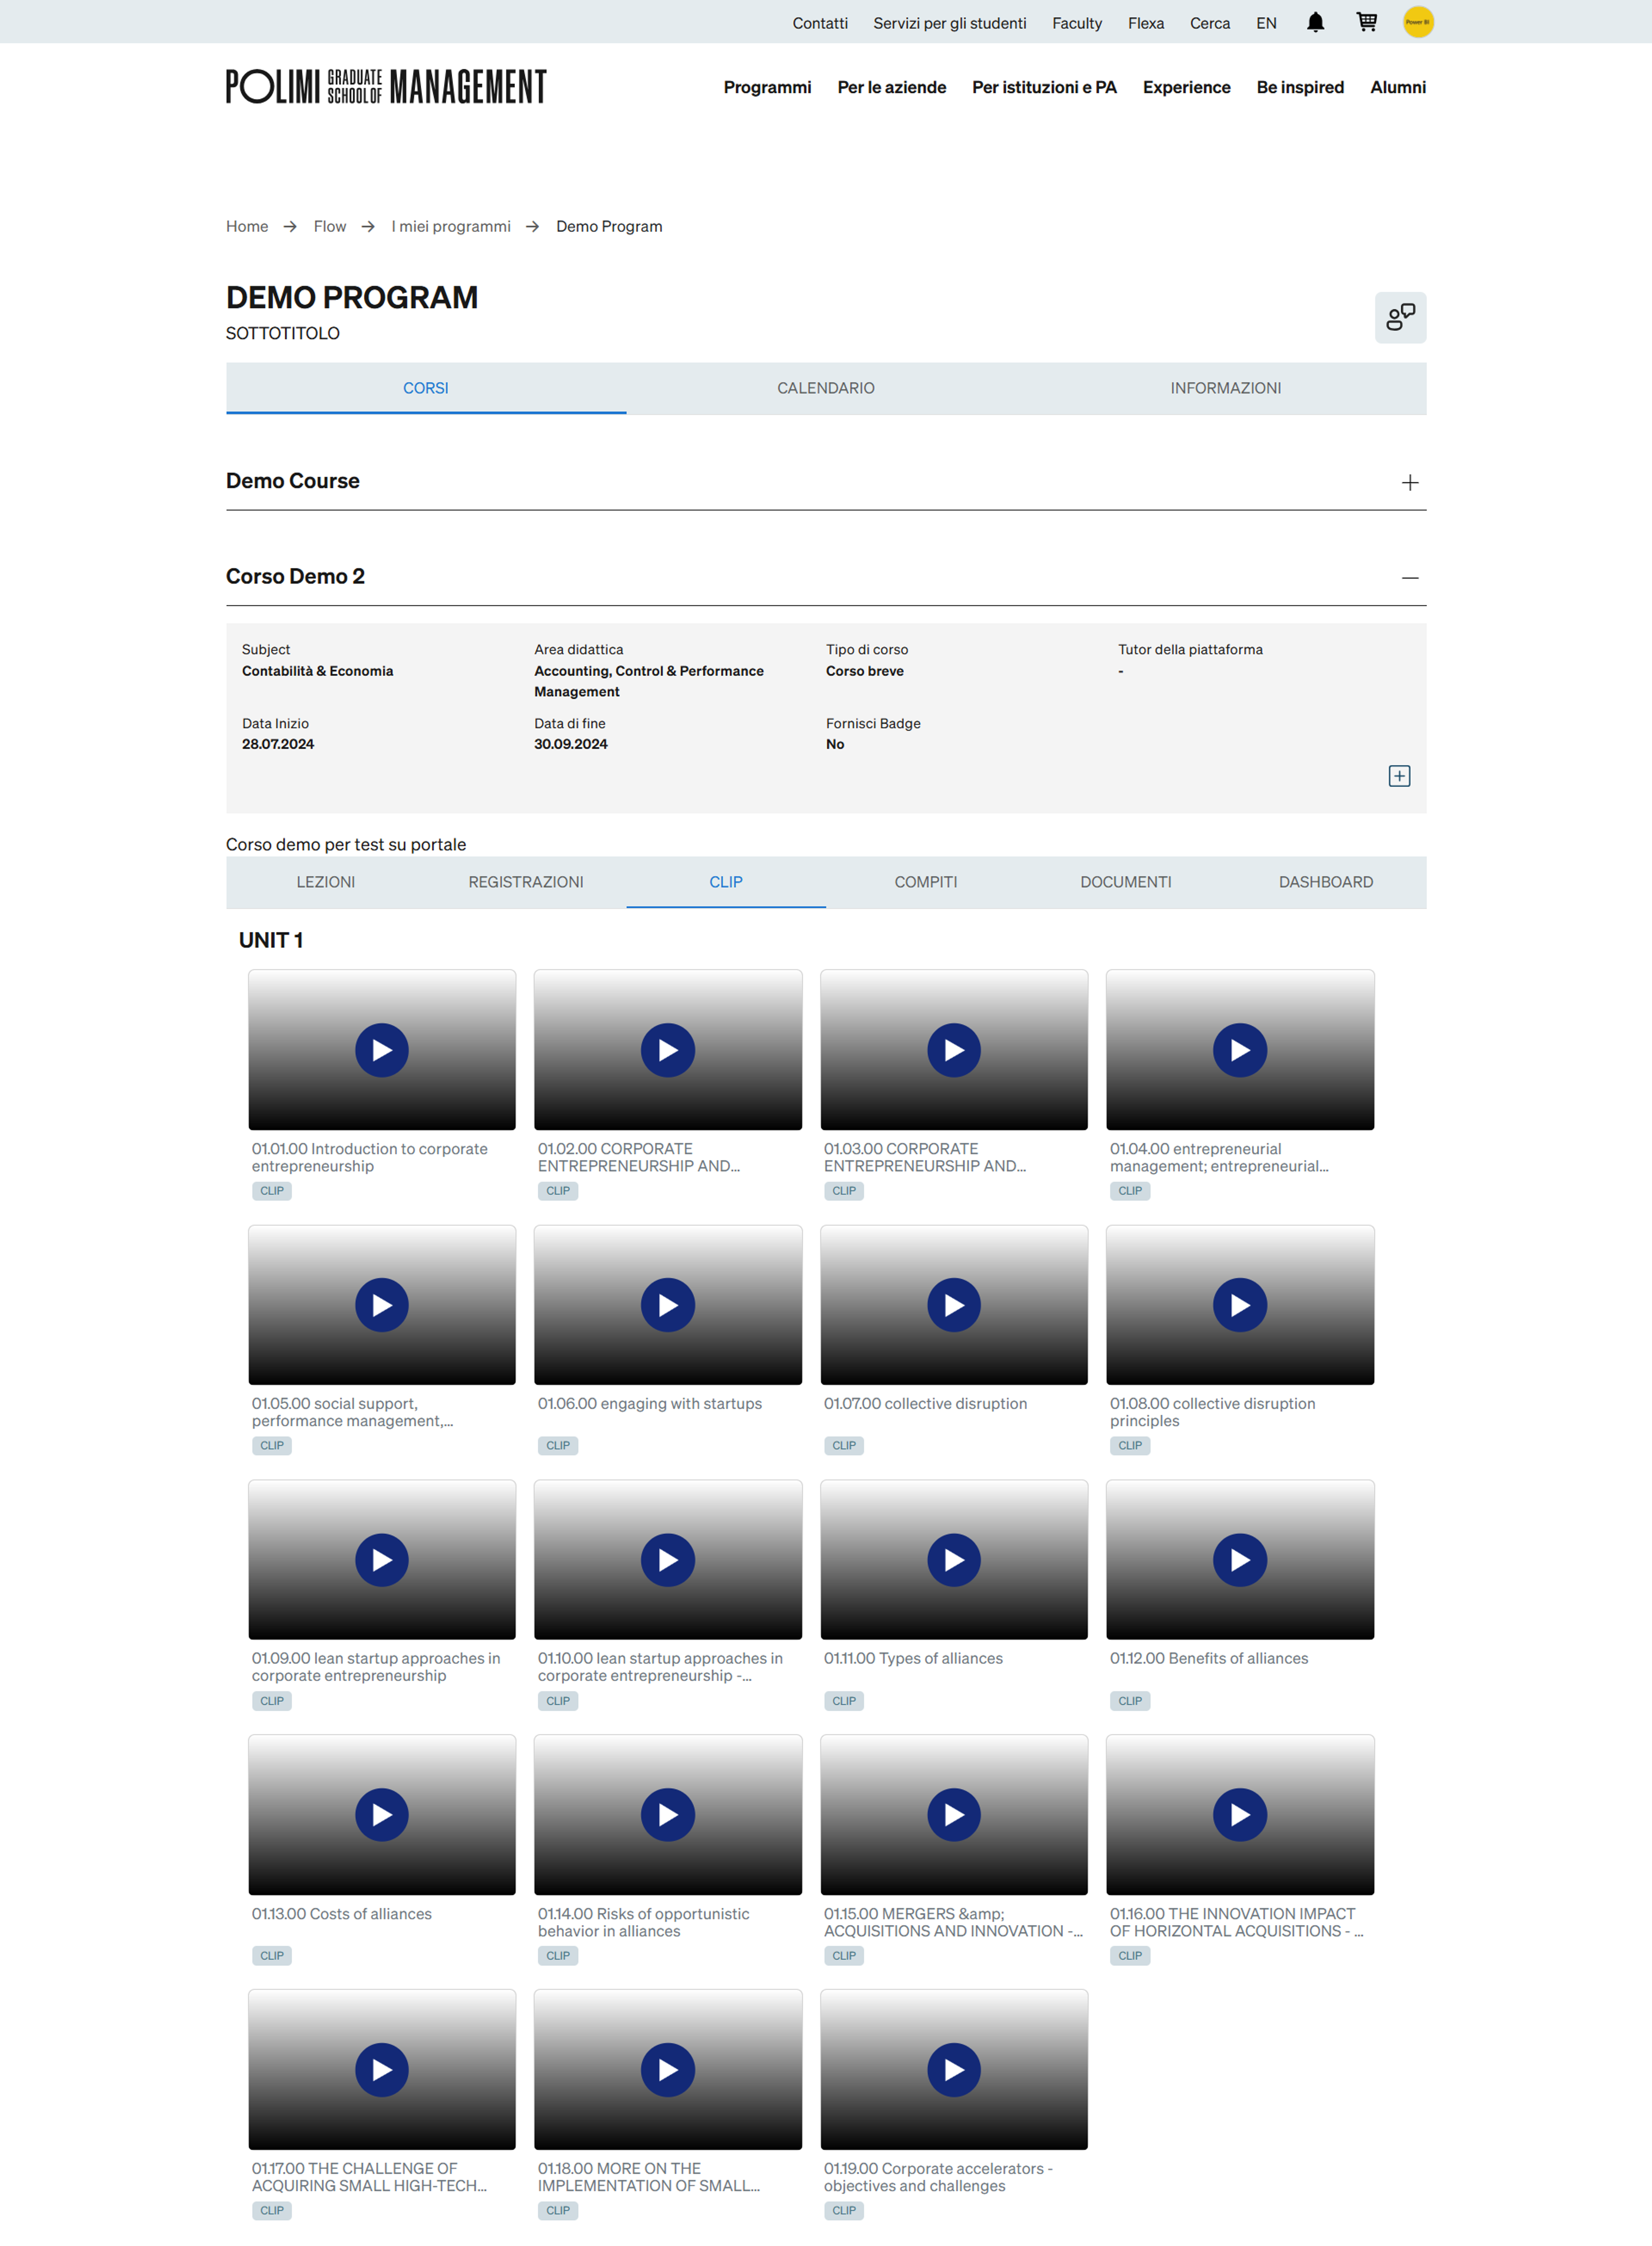Open thumbnail for 01.13.00 Costs of alliances
The height and width of the screenshot is (2246, 1652).
pyautogui.click(x=382, y=1814)
